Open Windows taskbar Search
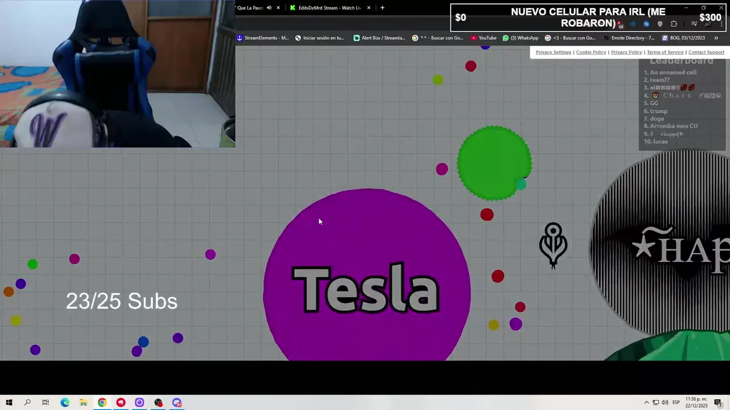The width and height of the screenshot is (730, 410). pos(27,403)
